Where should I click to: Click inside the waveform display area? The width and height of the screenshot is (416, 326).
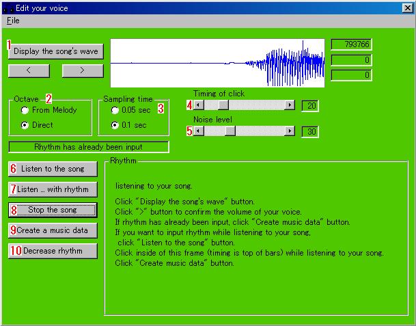(217, 63)
